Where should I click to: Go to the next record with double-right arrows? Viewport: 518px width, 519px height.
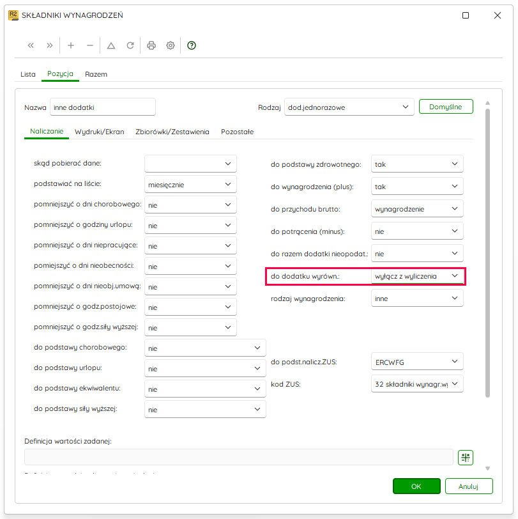coord(50,45)
